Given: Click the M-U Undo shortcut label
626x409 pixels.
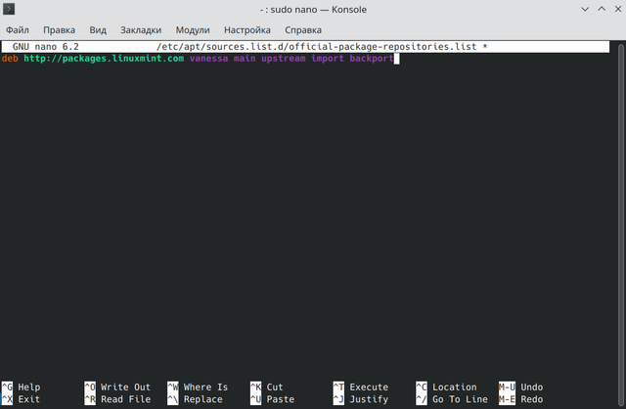Looking at the screenshot, I should point(520,387).
